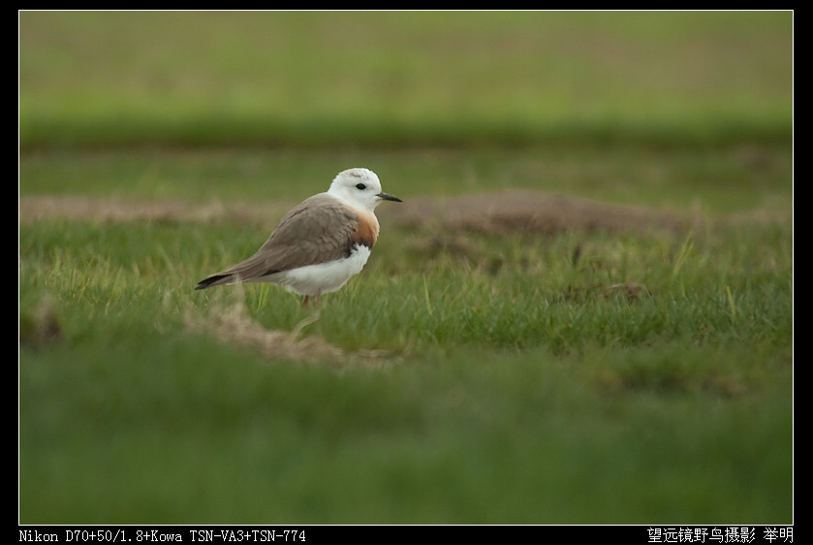Click the tip of the bird's beak
This screenshot has width=813, height=545.
click(398, 200)
